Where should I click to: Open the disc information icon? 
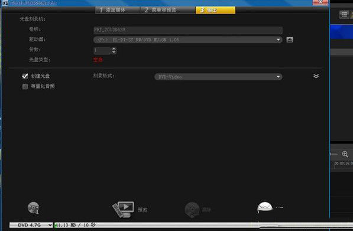click(x=34, y=208)
